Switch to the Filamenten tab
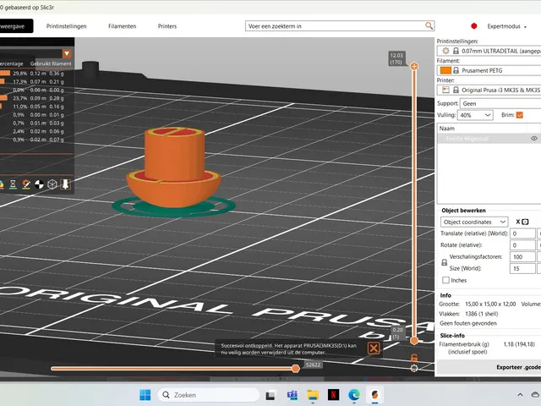Viewport: 541px width, 406px height. (x=122, y=26)
